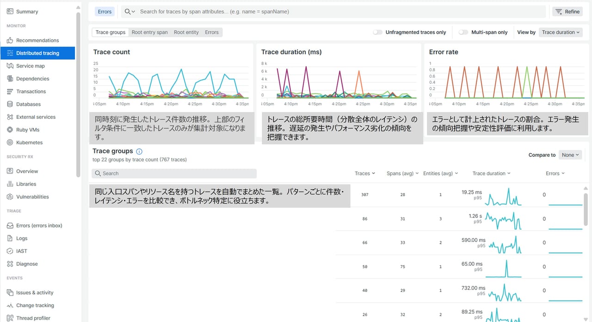The width and height of the screenshot is (592, 322).
Task: Select the Kubernetes icon in sidebar
Action: 10,142
